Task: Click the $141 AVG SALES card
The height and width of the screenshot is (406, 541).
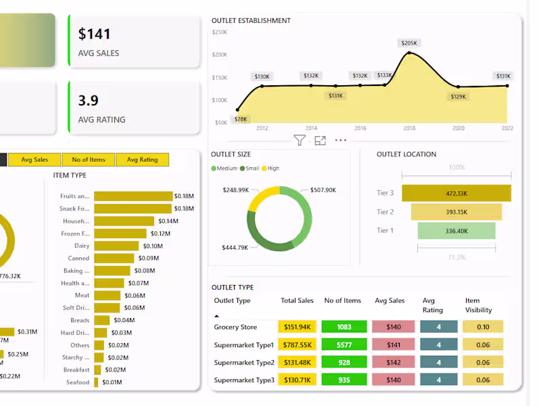Action: pyautogui.click(x=134, y=41)
